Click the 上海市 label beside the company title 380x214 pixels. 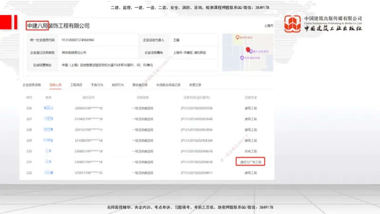268,26
